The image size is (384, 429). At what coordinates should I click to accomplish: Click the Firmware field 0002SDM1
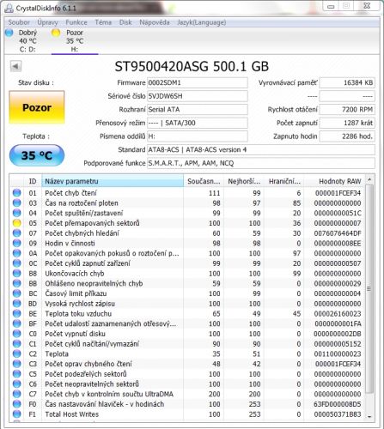point(198,82)
